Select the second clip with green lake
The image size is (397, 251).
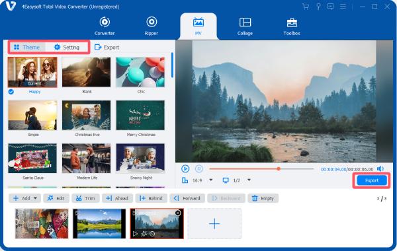99,224
